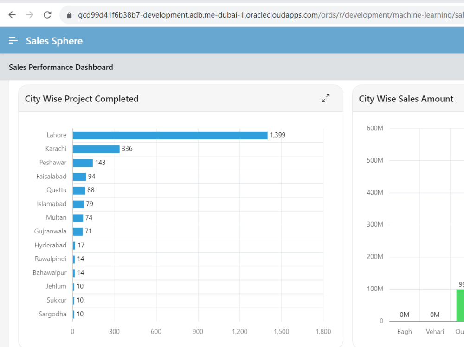Viewport: 464px width, 347px height.
Task: Open the hamburger navigation menu
Action: point(13,40)
